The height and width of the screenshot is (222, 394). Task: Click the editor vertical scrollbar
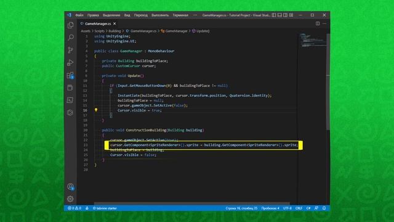point(328,82)
